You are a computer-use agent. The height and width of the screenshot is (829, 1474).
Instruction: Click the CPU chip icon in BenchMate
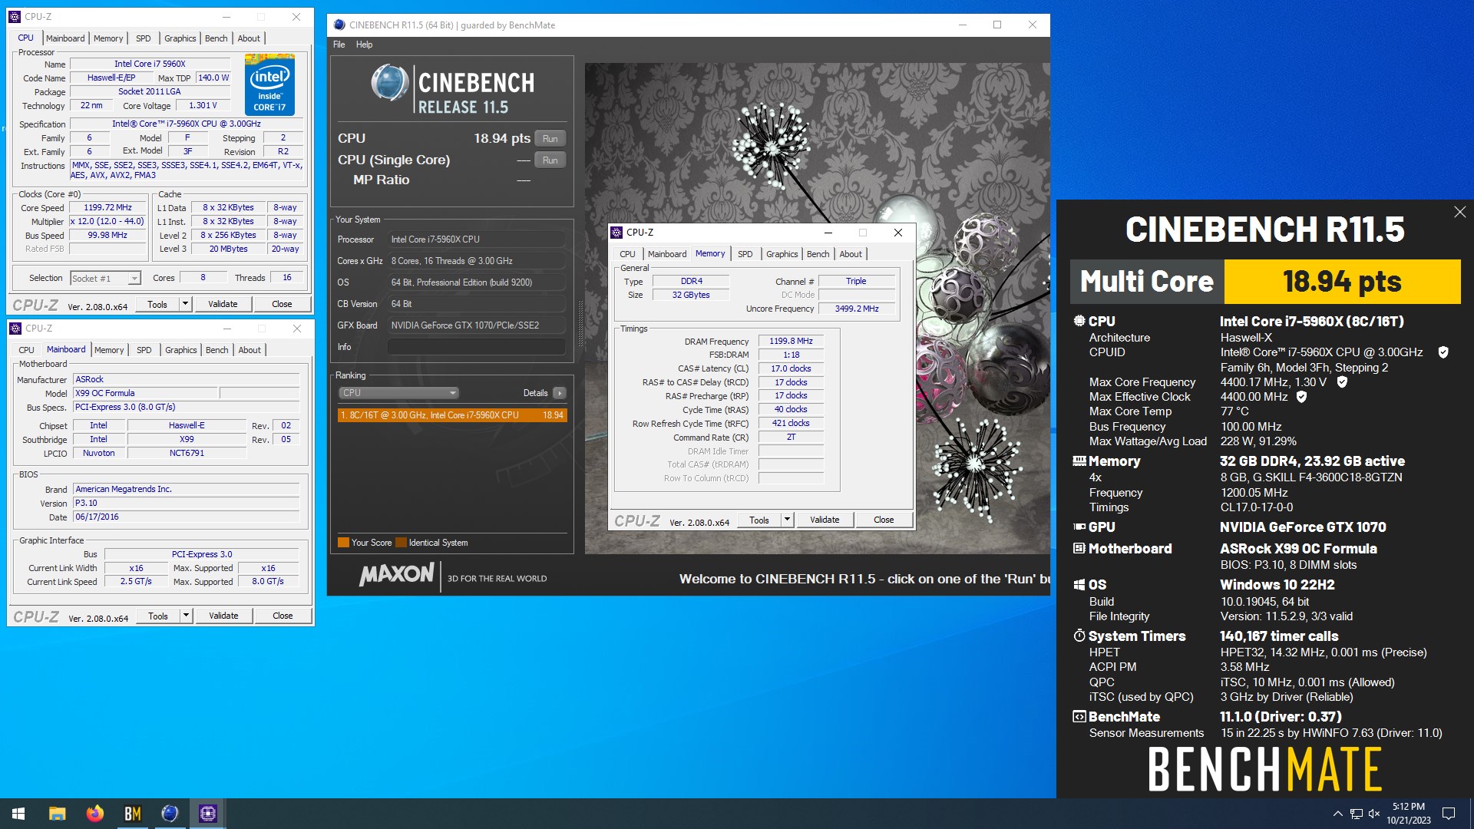coord(1079,322)
